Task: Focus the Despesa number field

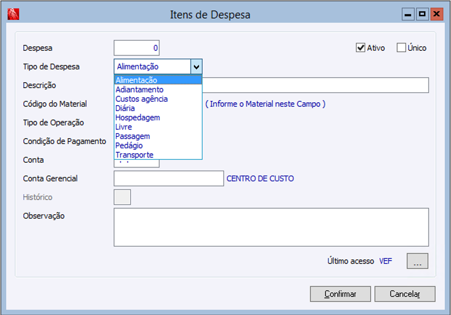Action: pyautogui.click(x=136, y=48)
